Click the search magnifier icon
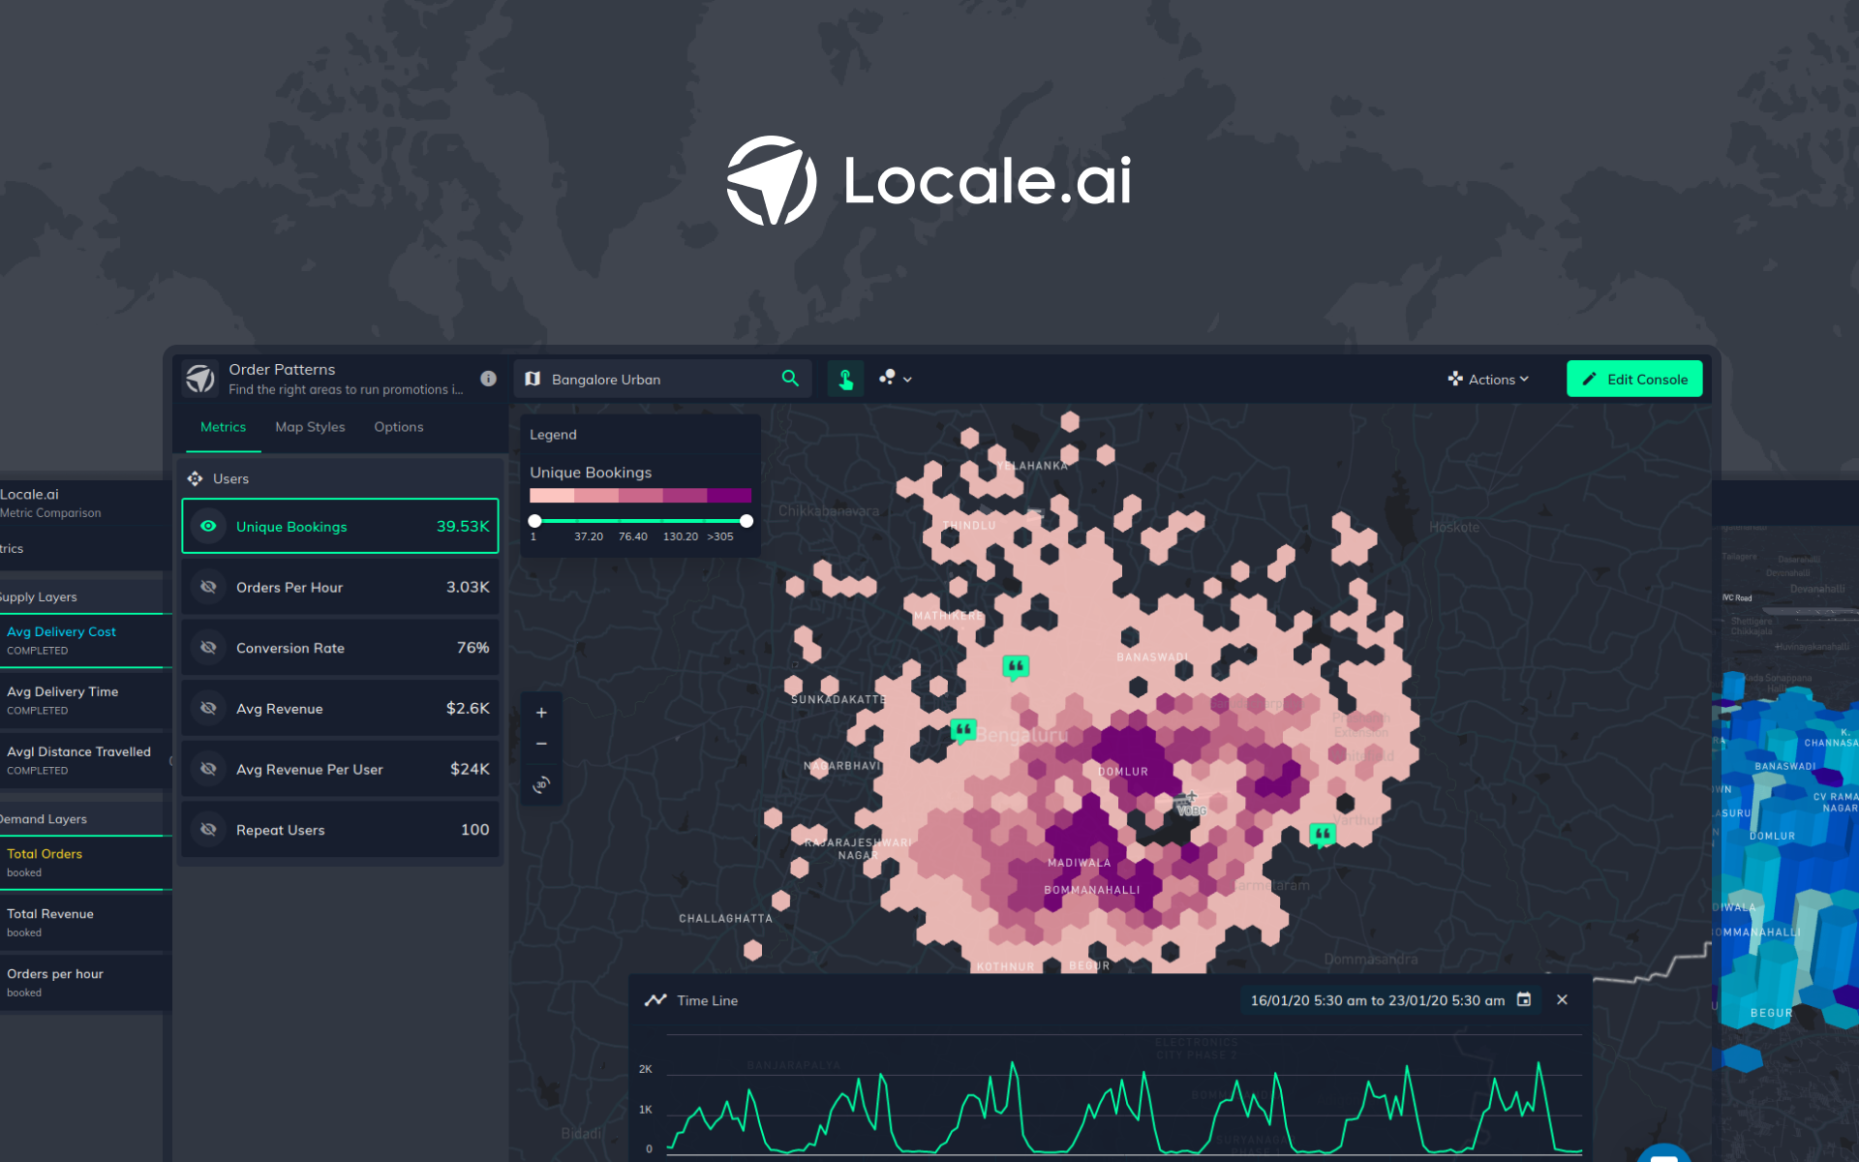1859x1162 pixels. pos(790,379)
